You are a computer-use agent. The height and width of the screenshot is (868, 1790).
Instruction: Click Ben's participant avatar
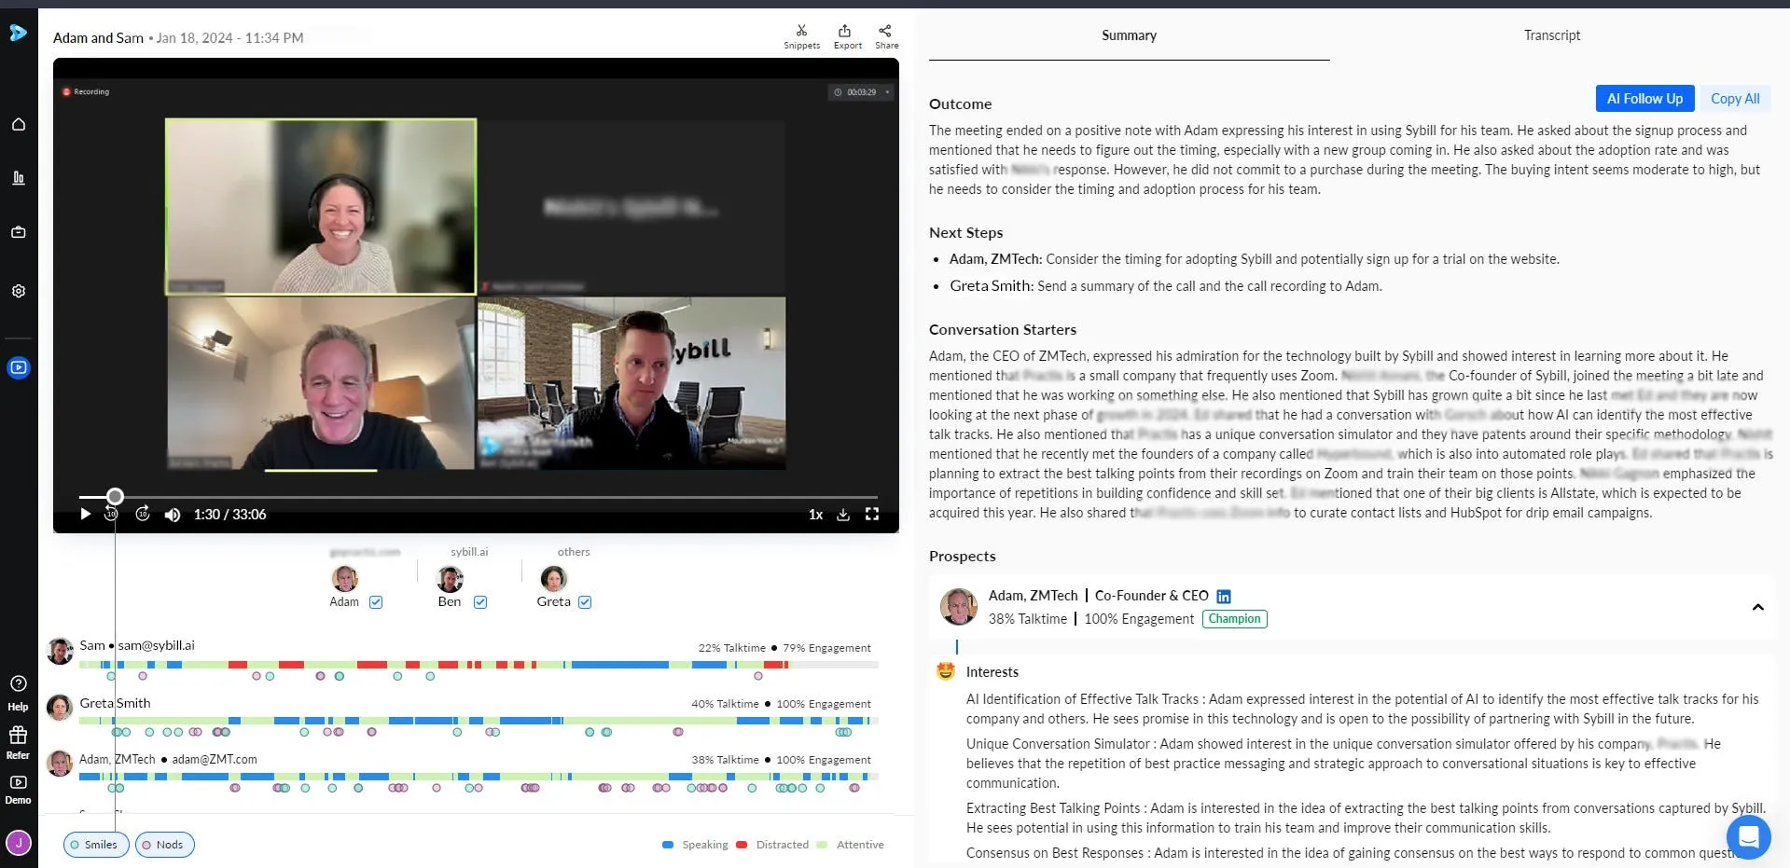450,579
